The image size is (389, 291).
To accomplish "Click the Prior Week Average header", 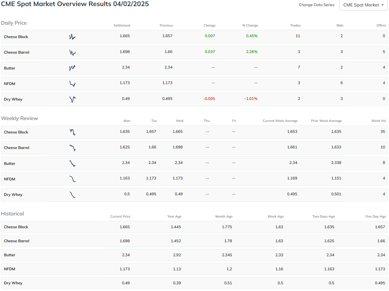I will pos(326,121).
